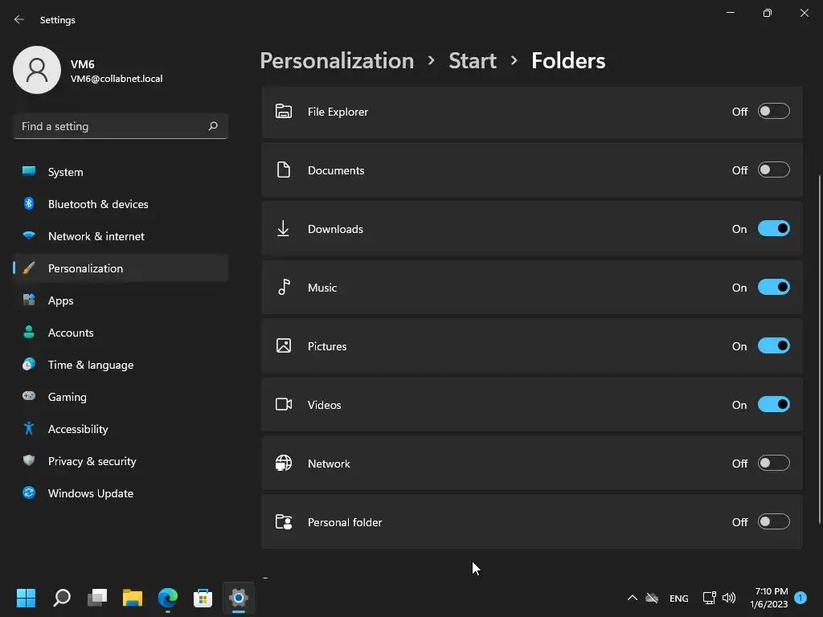Viewport: 823px width, 617px height.
Task: Show hidden icons in system tray
Action: [x=632, y=598]
